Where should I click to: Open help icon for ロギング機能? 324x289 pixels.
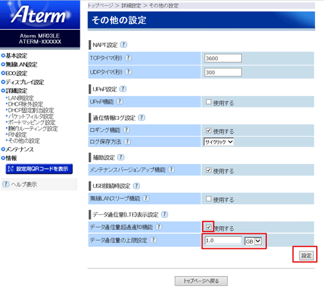[x=126, y=130]
